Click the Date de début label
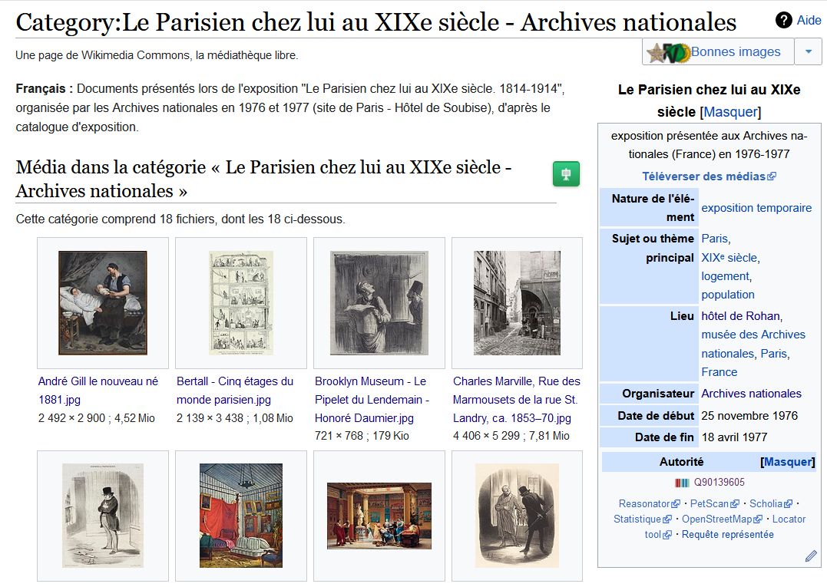The height and width of the screenshot is (587, 827). [x=656, y=416]
